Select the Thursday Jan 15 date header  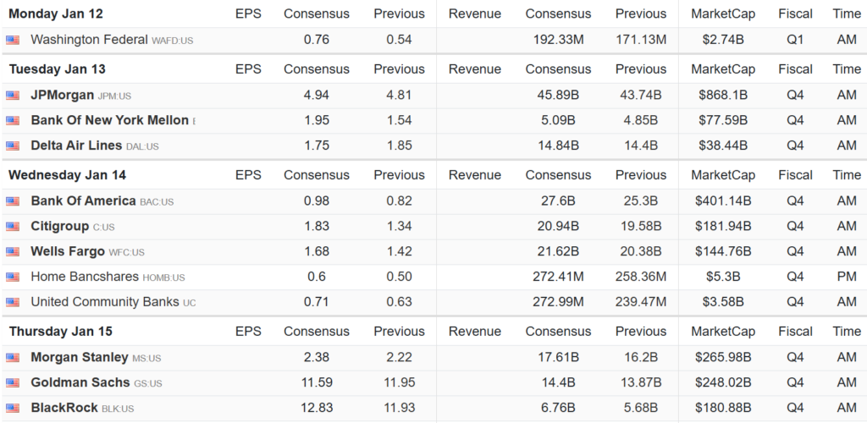(60, 331)
